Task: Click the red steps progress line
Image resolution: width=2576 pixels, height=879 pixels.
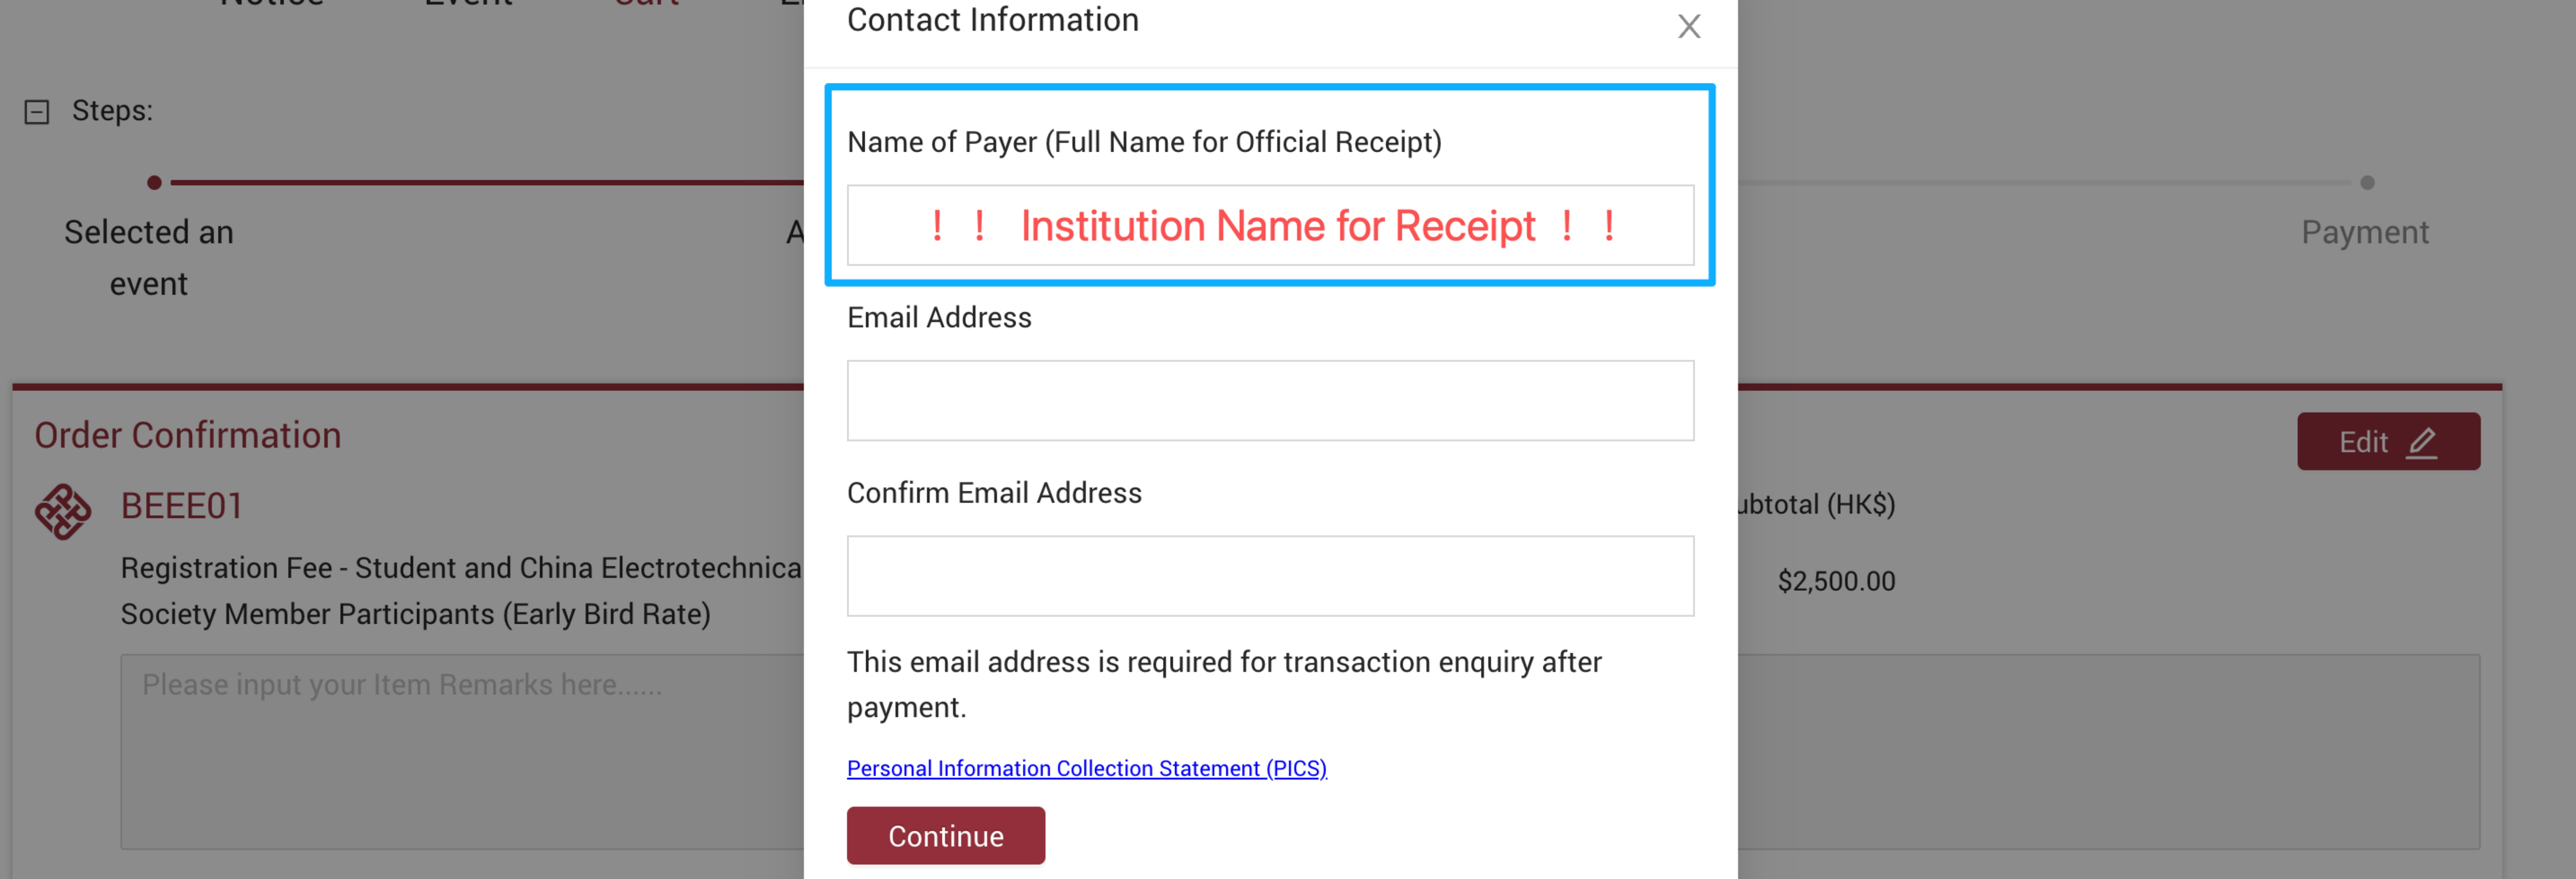Action: point(480,183)
